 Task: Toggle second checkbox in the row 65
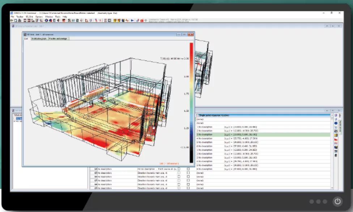(188, 173)
